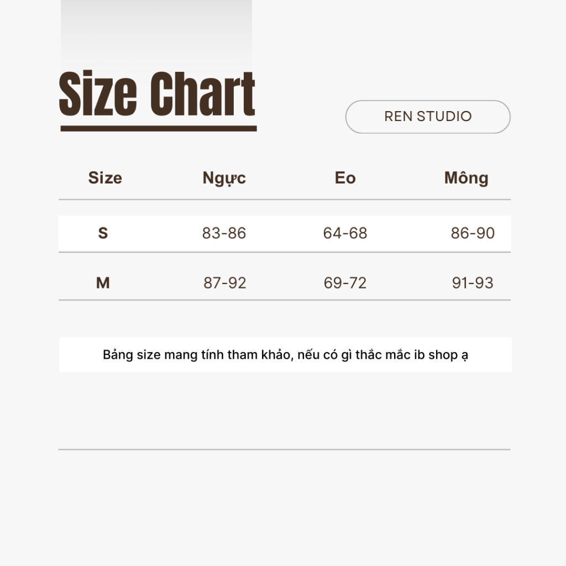Click the Bảng size reference note text
566x566 pixels.
(285, 355)
